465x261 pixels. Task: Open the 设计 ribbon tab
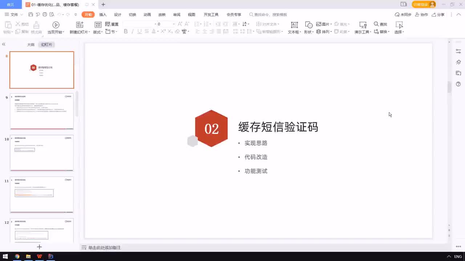pos(118,14)
